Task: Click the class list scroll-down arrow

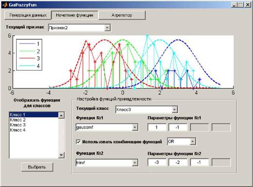Action: (x=61, y=155)
